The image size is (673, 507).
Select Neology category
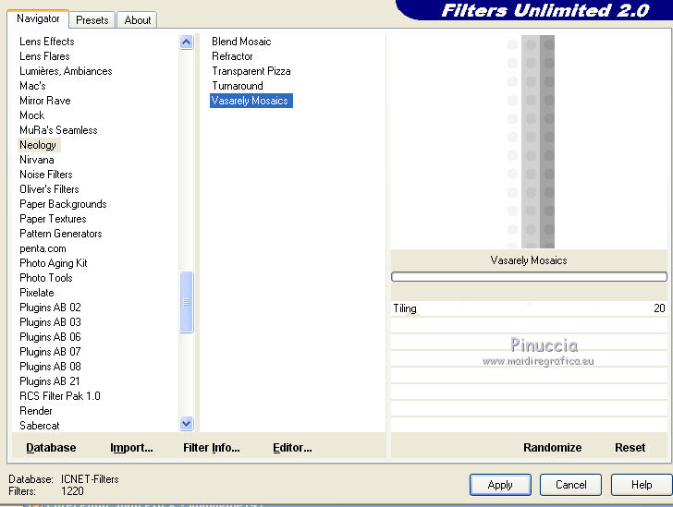coord(38,145)
